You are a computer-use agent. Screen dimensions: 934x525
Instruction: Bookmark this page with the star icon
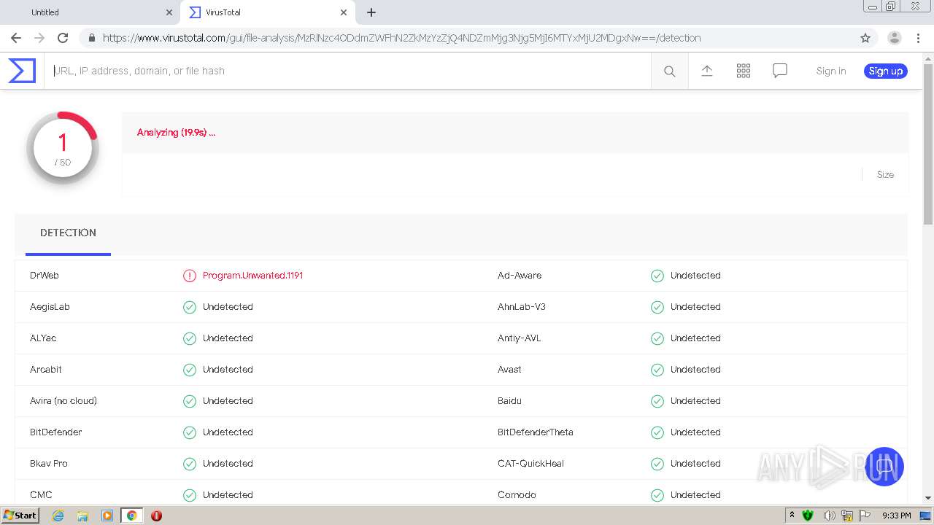[x=865, y=38]
